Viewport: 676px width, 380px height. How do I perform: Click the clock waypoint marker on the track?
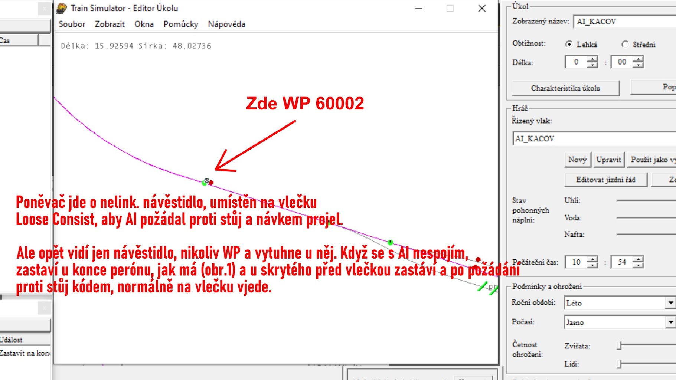click(207, 180)
